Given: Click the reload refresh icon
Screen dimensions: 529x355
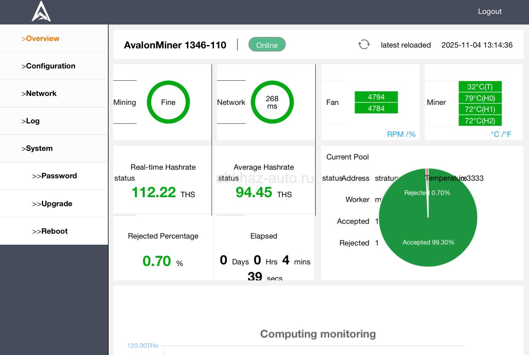Looking at the screenshot, I should tap(364, 45).
